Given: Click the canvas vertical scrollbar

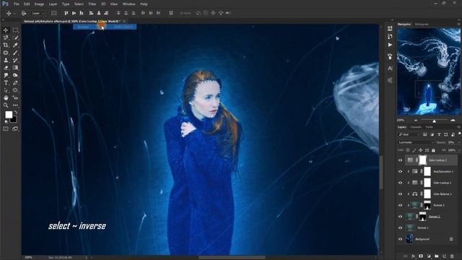Looking at the screenshot, I should [381, 172].
